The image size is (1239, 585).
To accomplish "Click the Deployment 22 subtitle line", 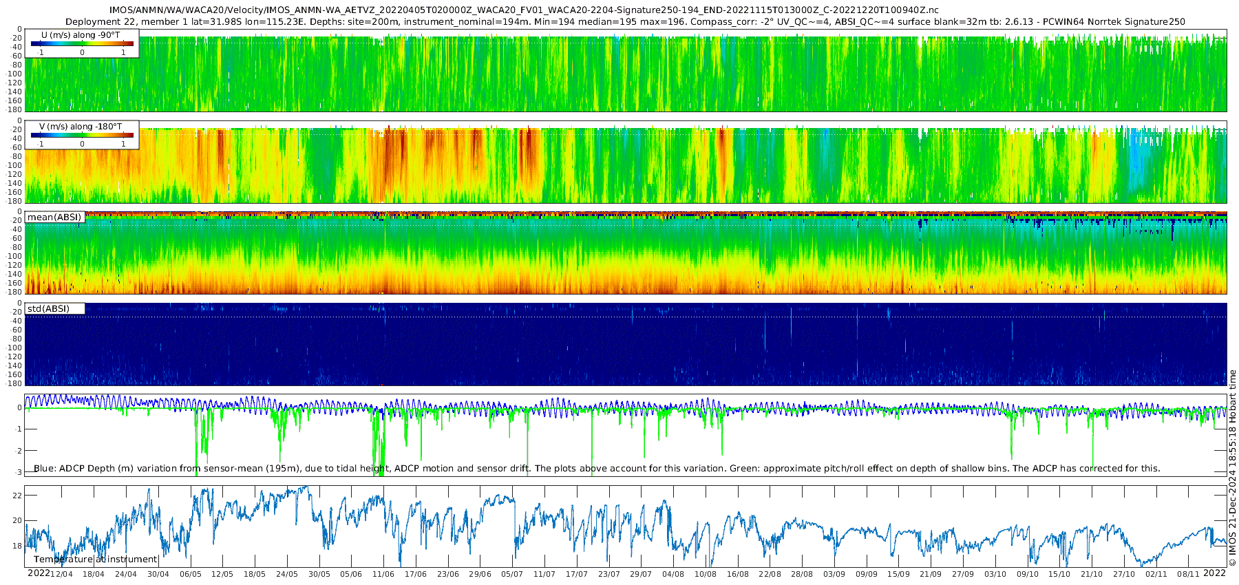I will tap(625, 21).
